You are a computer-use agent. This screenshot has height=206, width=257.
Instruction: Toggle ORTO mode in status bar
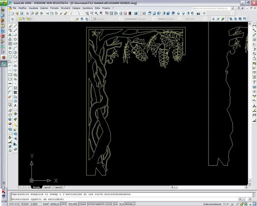click(x=64, y=204)
